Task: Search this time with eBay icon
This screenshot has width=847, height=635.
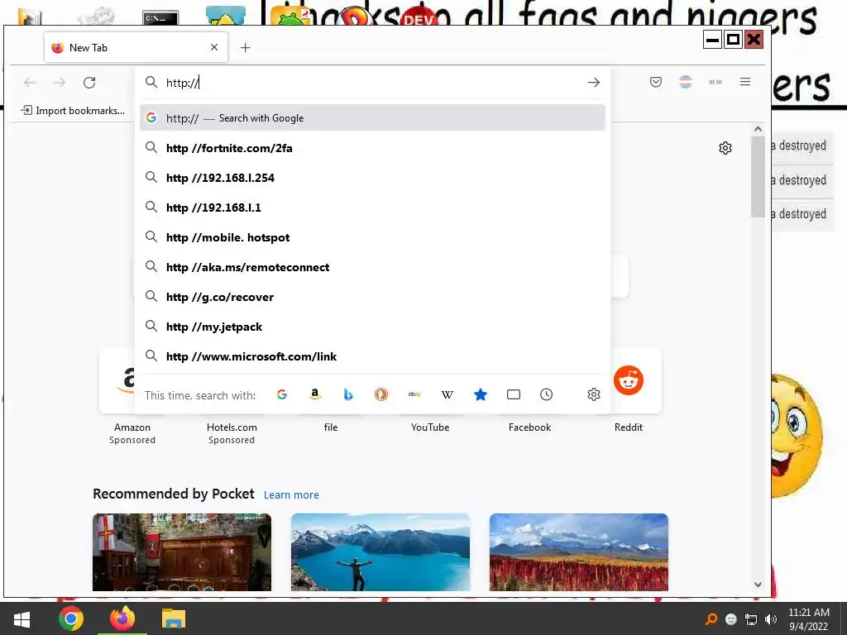Action: (x=414, y=394)
